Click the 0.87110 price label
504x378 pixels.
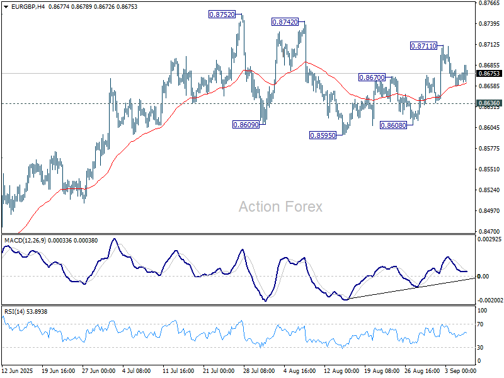point(423,46)
